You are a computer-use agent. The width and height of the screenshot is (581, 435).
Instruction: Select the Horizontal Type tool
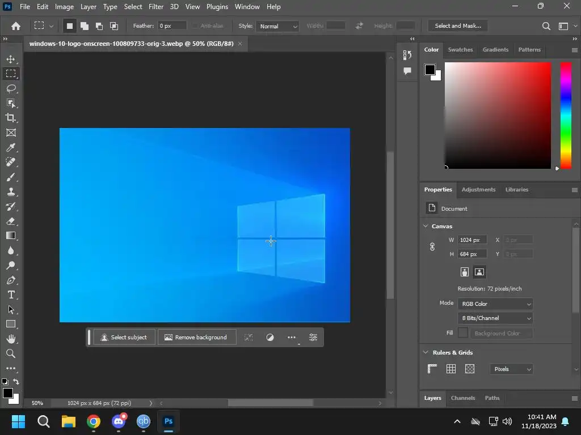point(11,295)
